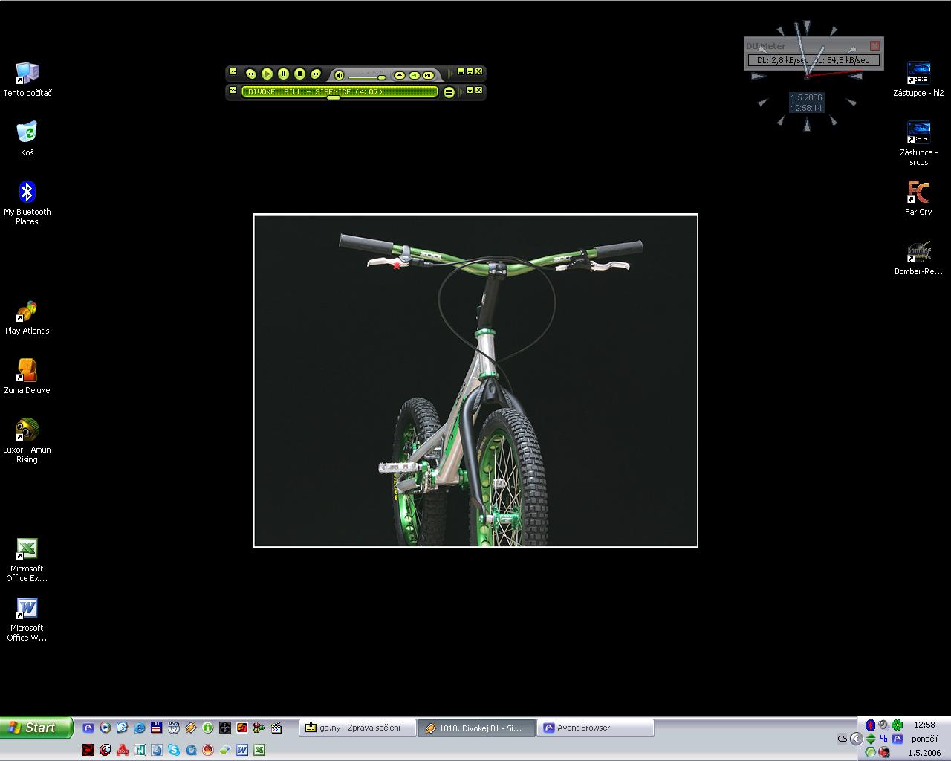
Task: Click green clover tray icon
Action: pyautogui.click(x=898, y=725)
